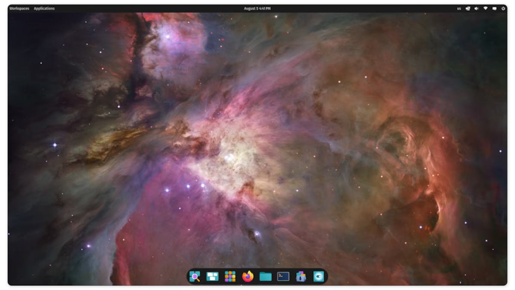
Task: Open the 'August 5 4:41 PM' clock
Action: 257,9
